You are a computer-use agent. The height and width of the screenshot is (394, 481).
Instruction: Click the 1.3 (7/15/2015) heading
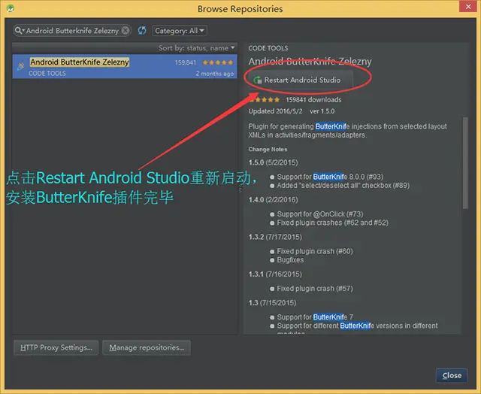[272, 303]
